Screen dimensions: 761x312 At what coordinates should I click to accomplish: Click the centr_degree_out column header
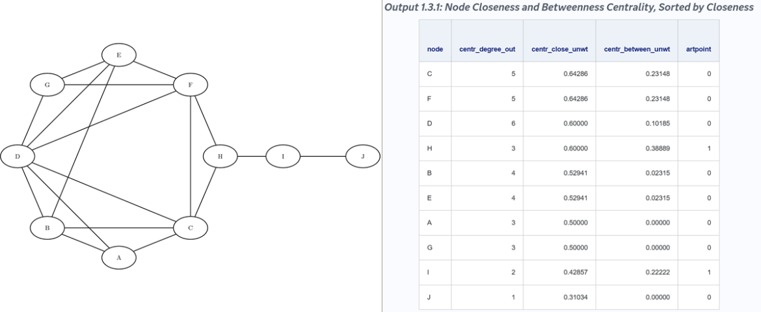tap(487, 49)
